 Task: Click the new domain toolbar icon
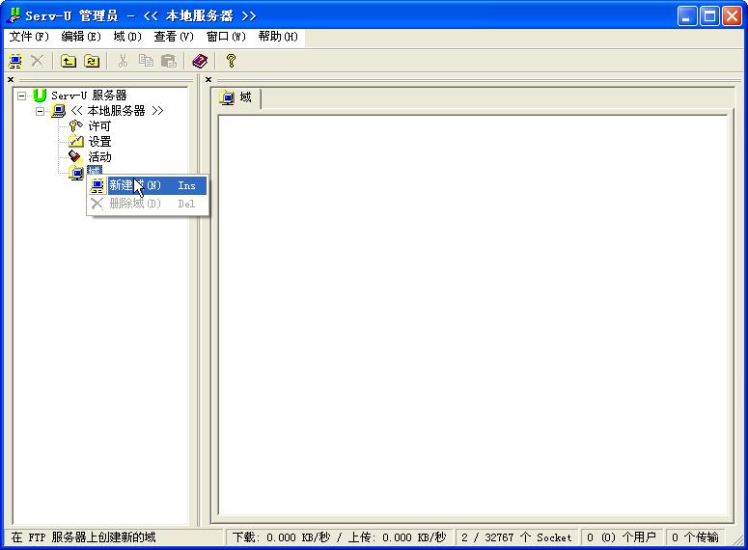(15, 61)
